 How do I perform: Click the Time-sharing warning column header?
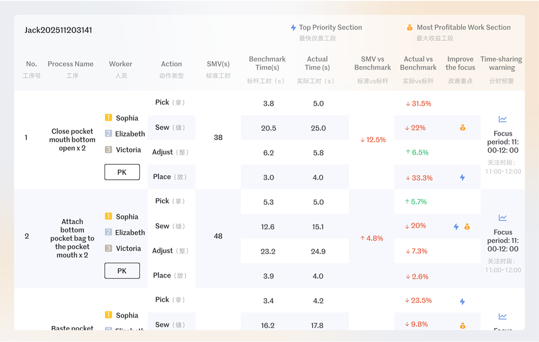coord(501,63)
